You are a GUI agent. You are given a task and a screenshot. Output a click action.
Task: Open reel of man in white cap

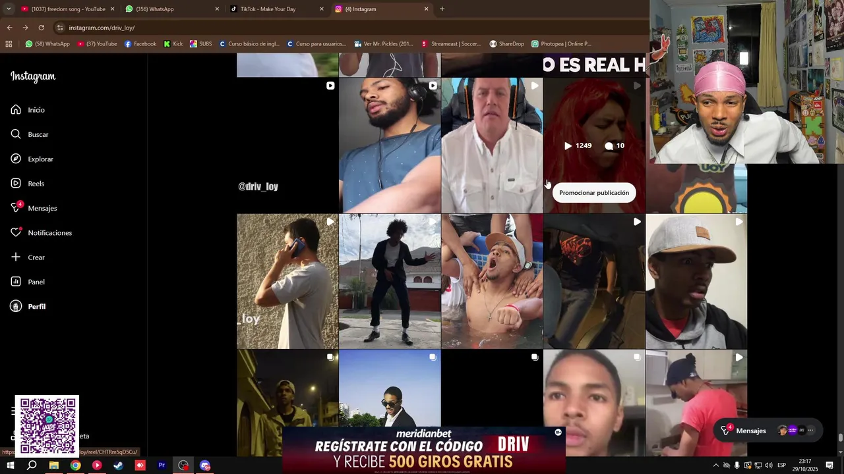coord(696,281)
